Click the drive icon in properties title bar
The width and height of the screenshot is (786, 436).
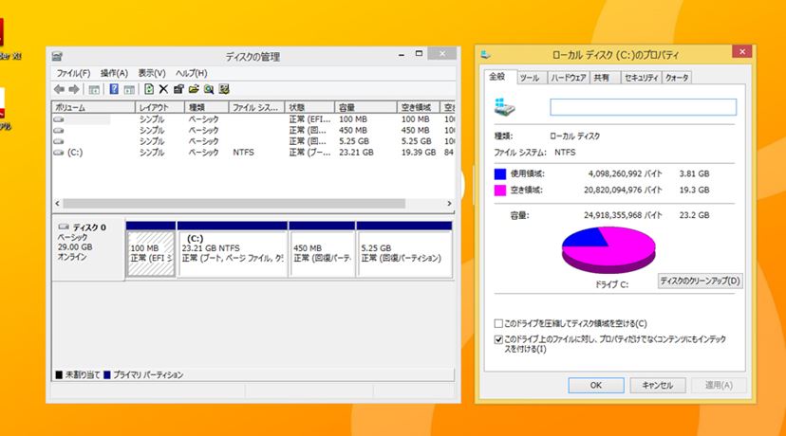(x=485, y=54)
